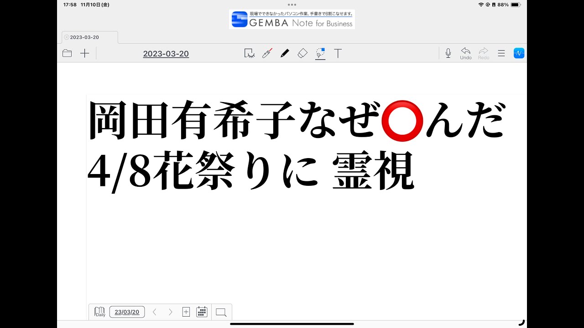Open the blue waveform panel icon
Viewport: 584px width, 328px height.
point(519,53)
